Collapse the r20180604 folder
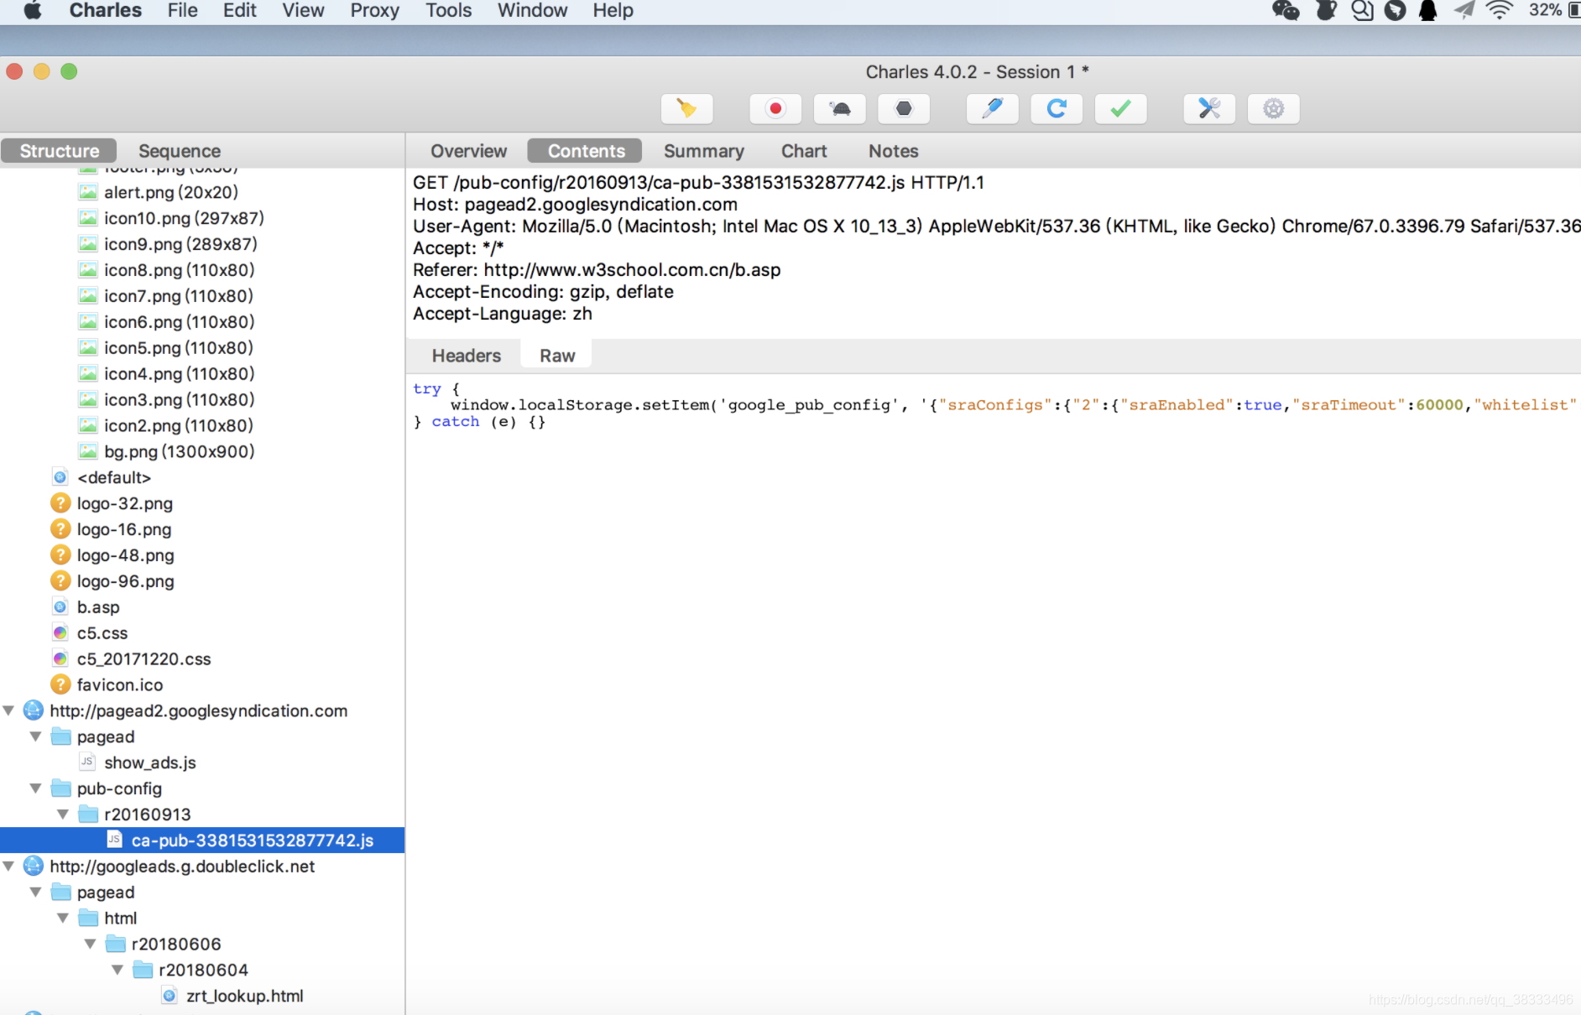The height and width of the screenshot is (1015, 1581). (117, 971)
